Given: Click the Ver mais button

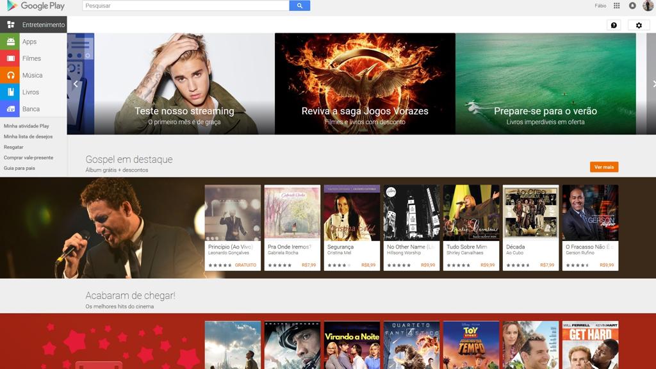Looking at the screenshot, I should point(603,167).
